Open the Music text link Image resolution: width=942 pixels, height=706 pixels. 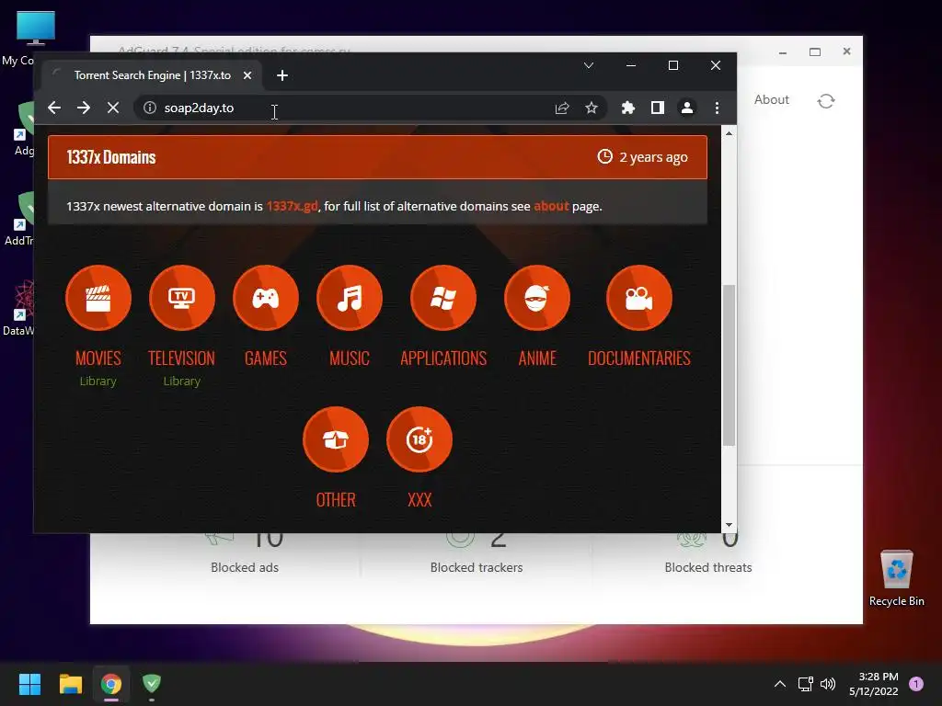point(350,359)
